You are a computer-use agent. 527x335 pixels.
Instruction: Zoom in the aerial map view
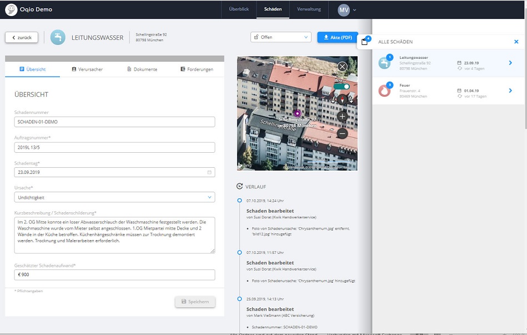[x=342, y=116]
